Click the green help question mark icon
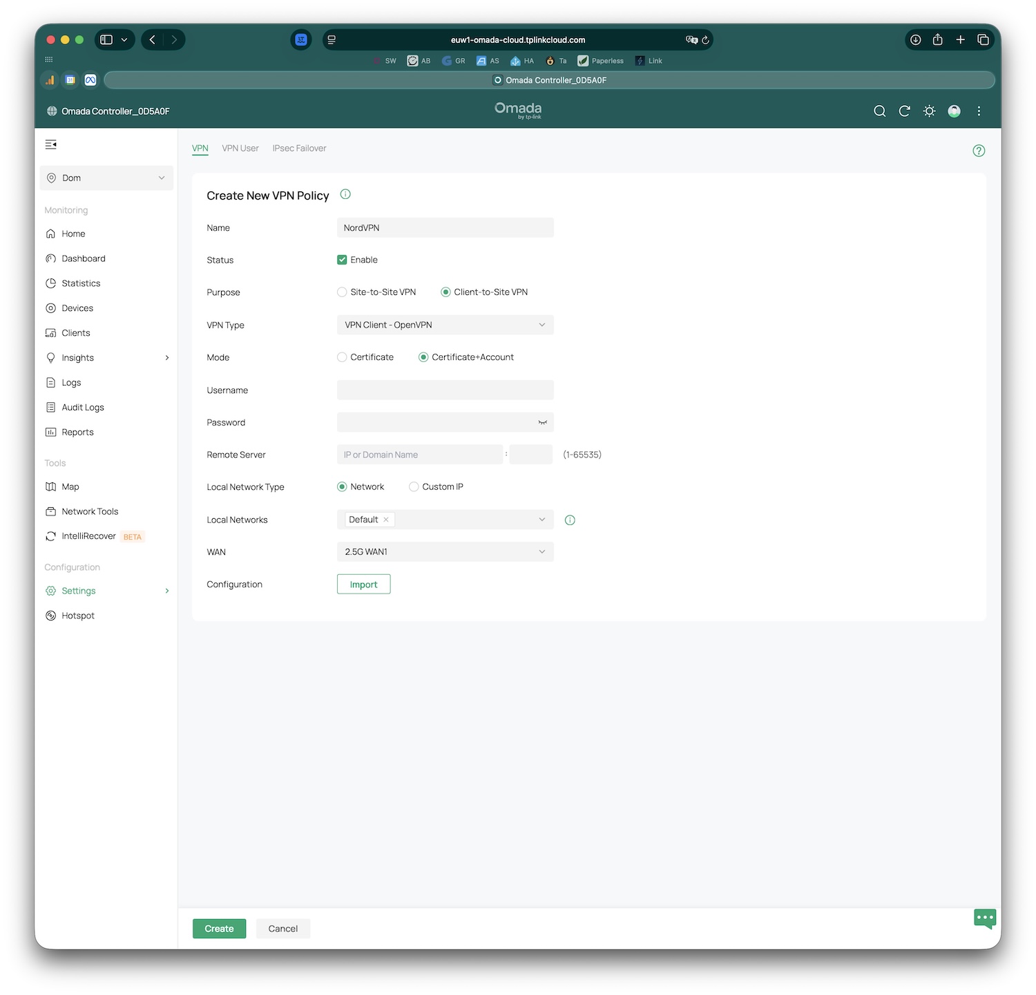1036x995 pixels. pyautogui.click(x=979, y=151)
